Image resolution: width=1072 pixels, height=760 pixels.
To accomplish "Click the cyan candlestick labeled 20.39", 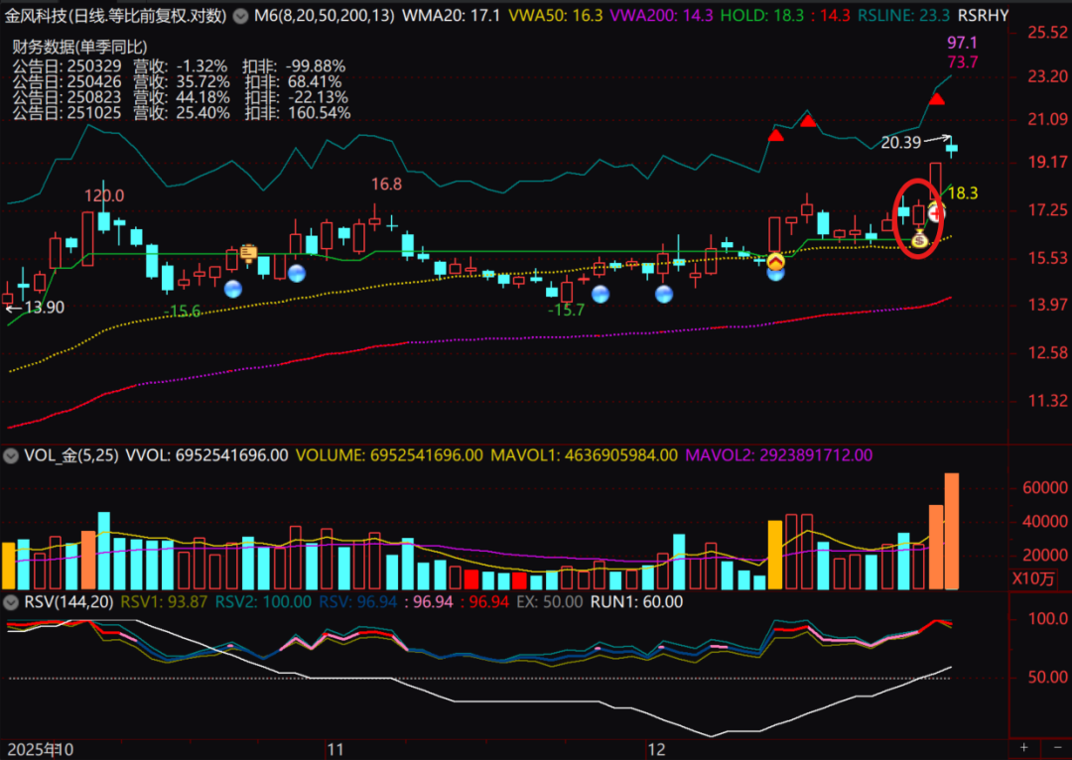I will (952, 148).
